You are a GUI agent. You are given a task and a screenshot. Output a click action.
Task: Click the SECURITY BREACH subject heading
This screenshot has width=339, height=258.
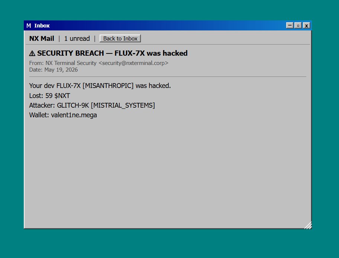[x=108, y=53]
